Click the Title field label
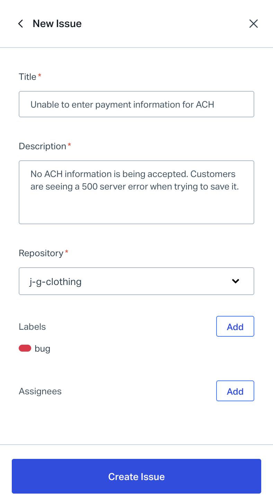The height and width of the screenshot is (504, 273). [x=27, y=77]
